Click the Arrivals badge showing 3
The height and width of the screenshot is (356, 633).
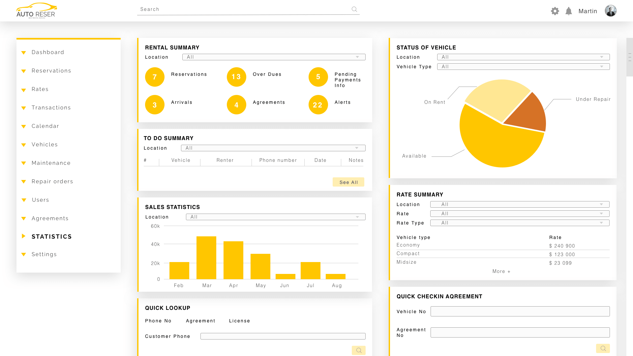tap(155, 105)
